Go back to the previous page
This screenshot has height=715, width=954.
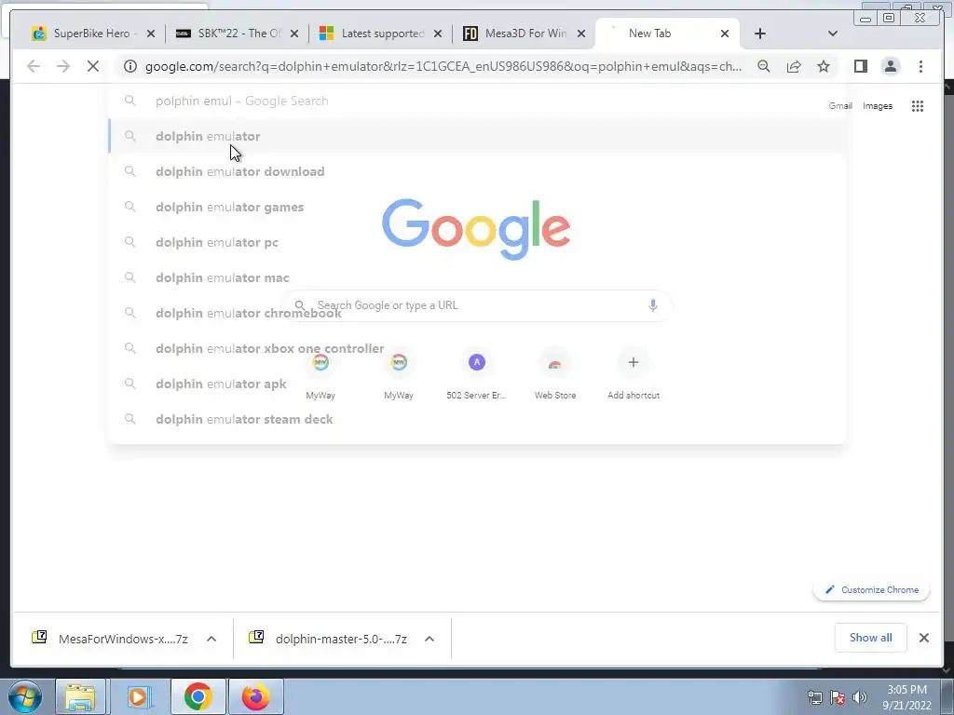34,66
